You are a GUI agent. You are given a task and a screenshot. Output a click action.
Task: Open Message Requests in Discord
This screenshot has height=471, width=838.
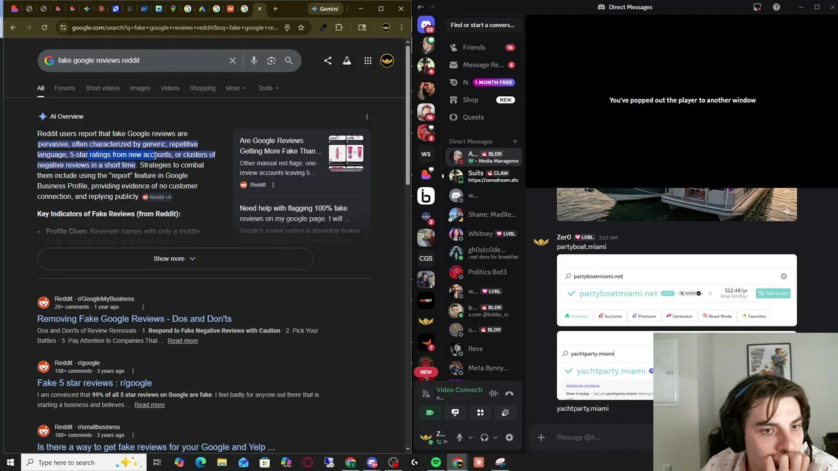click(483, 65)
